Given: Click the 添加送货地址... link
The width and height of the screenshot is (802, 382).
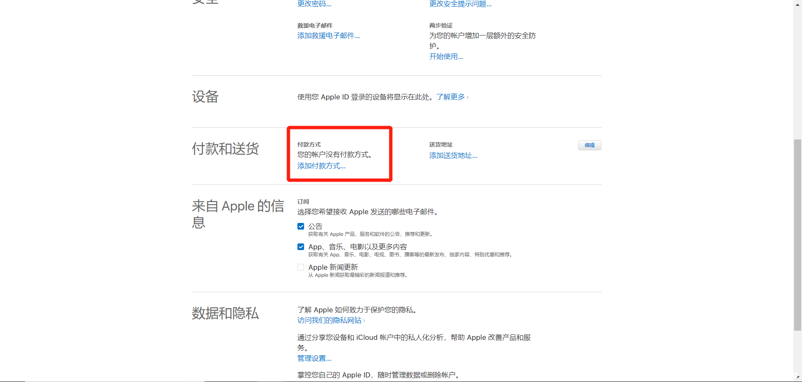Looking at the screenshot, I should pos(453,156).
